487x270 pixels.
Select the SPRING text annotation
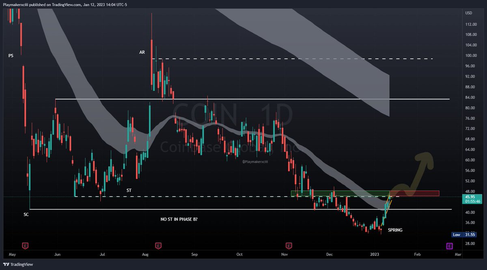395,230
